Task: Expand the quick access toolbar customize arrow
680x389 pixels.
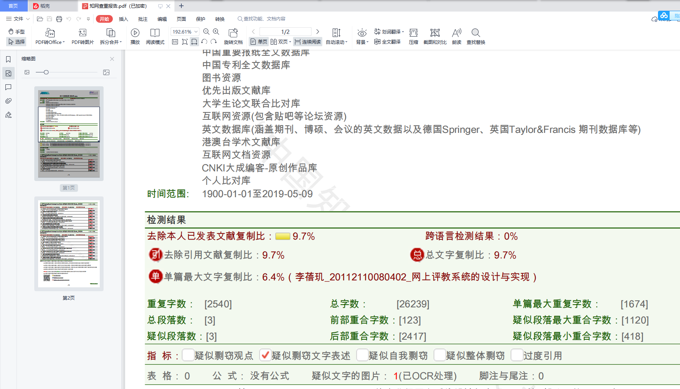Action: pos(88,19)
